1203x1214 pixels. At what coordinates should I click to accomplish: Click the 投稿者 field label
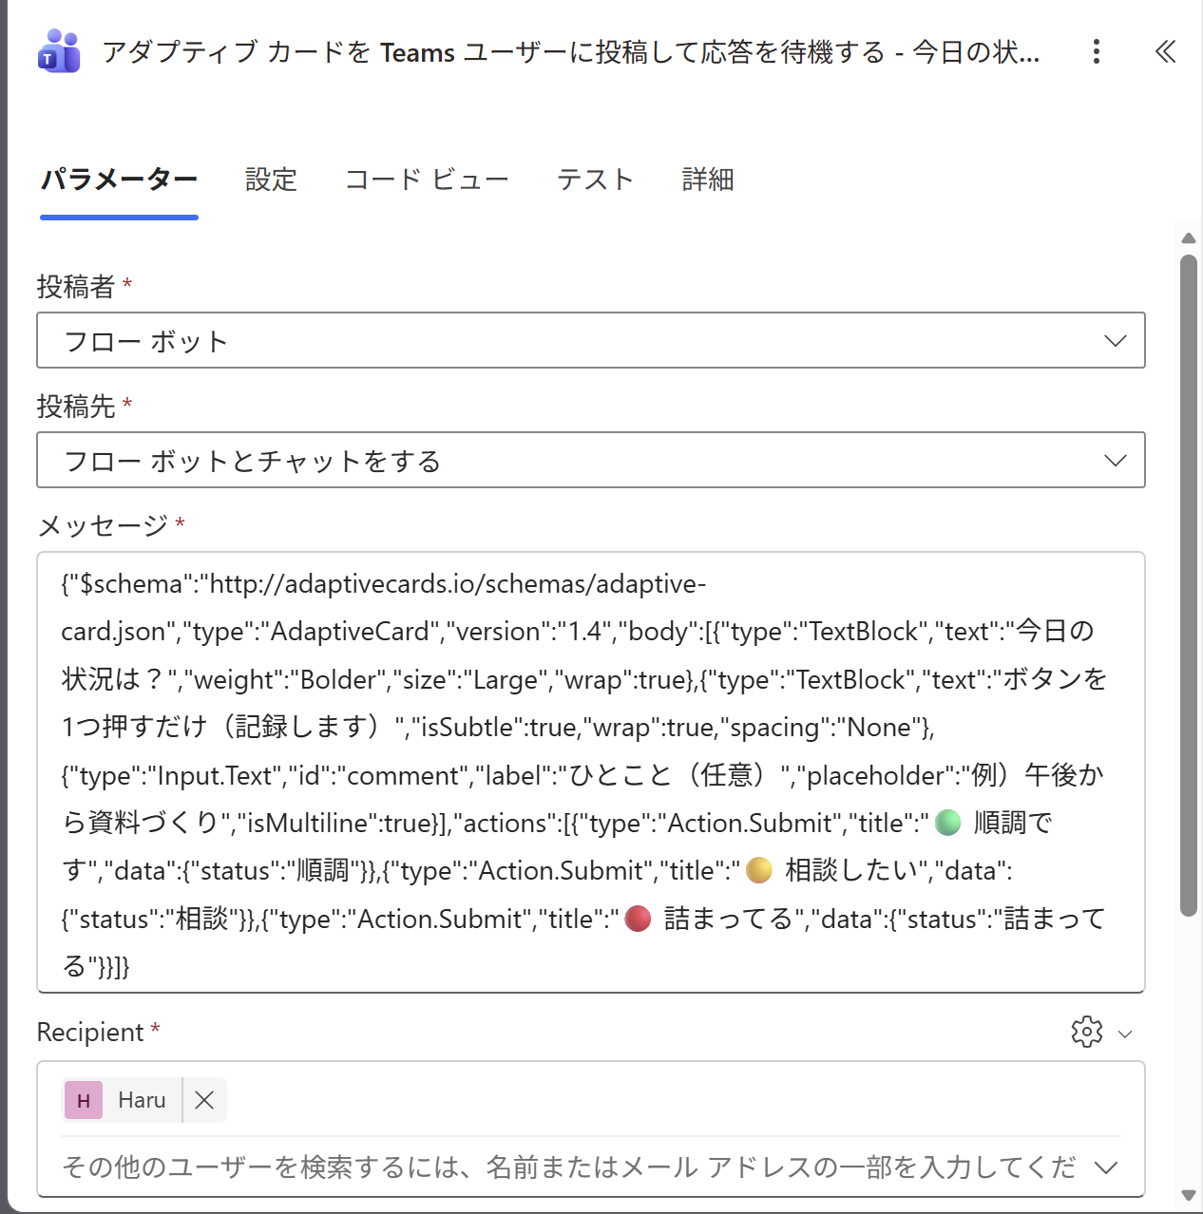pyautogui.click(x=76, y=286)
